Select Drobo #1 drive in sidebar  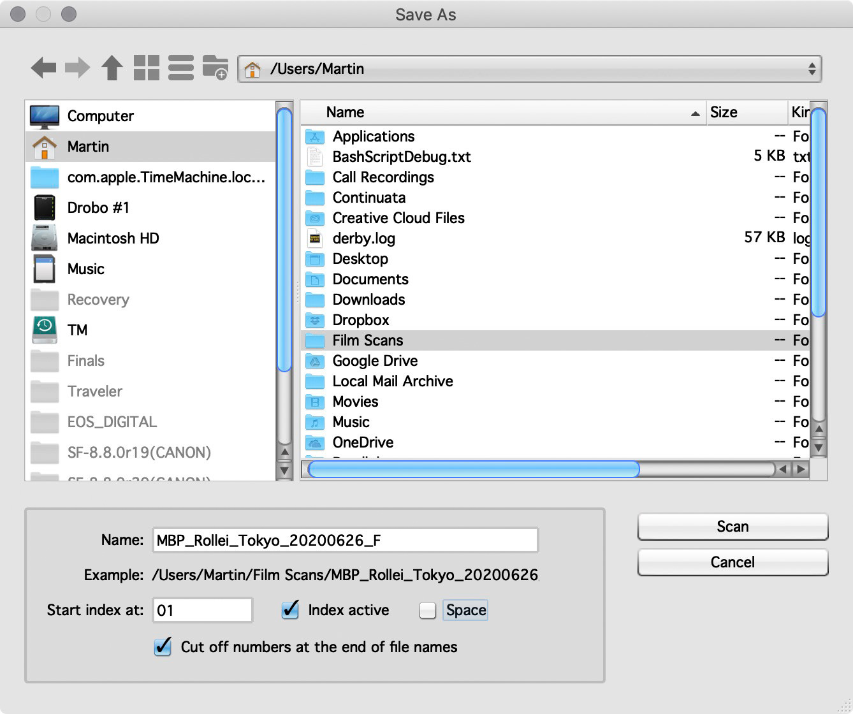(98, 208)
